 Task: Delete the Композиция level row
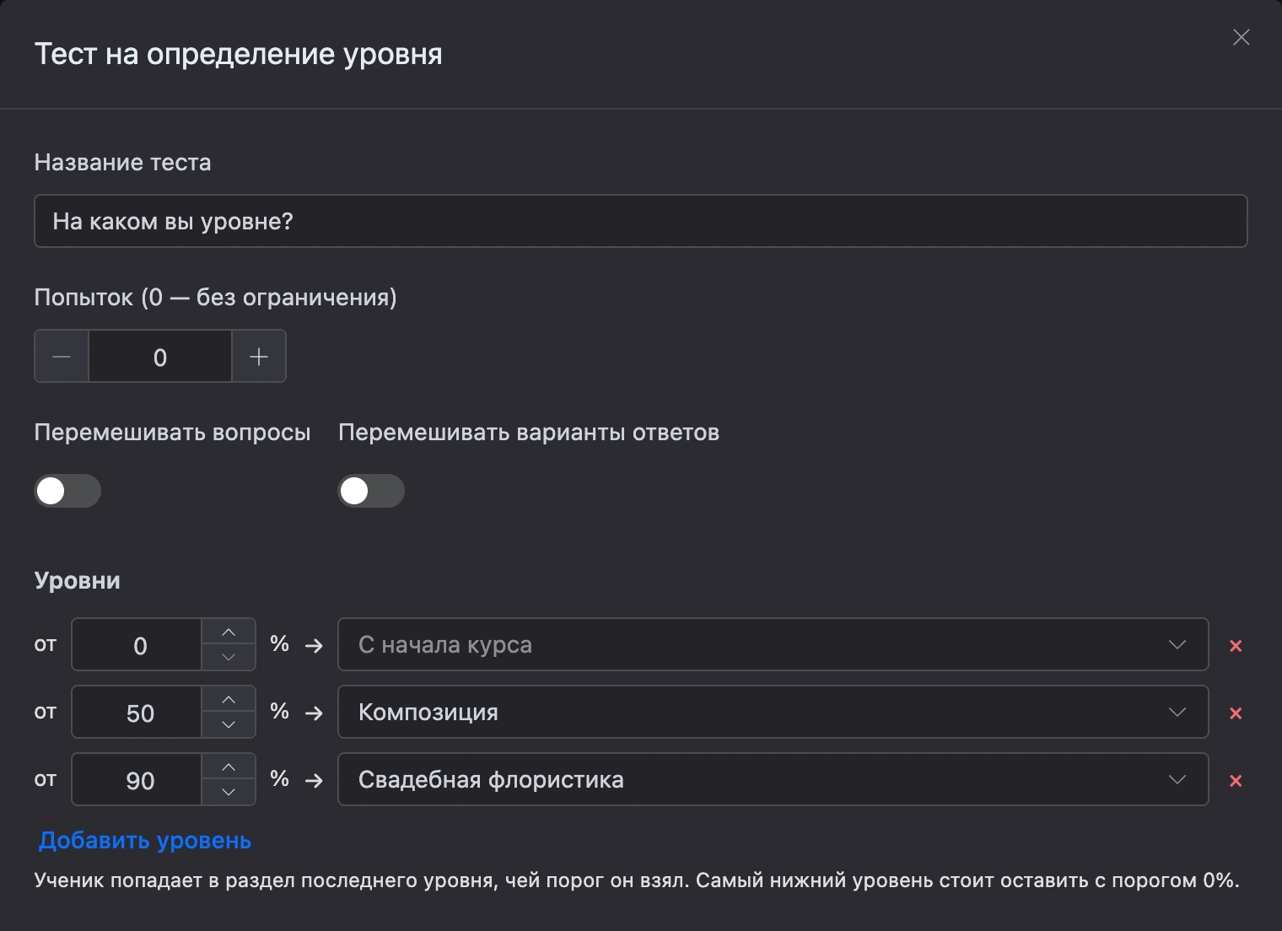[x=1236, y=713]
